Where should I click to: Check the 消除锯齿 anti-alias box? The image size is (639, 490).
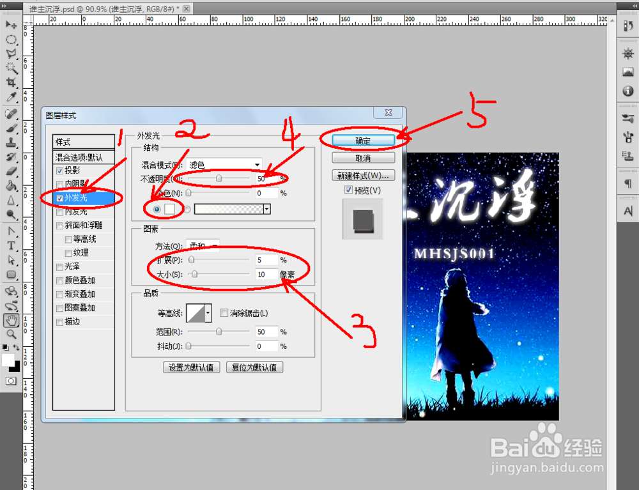[x=223, y=313]
